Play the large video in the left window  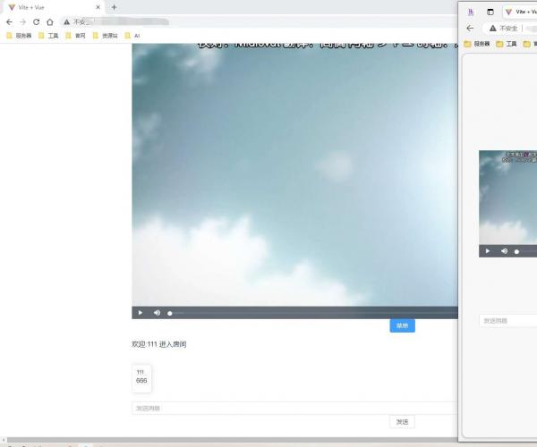point(141,313)
